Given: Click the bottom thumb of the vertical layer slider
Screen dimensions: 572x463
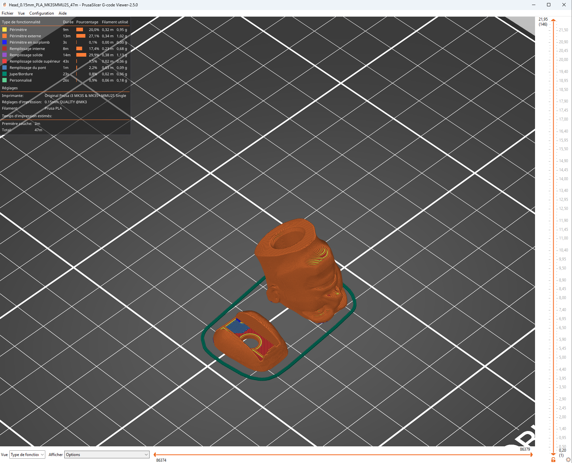Looking at the screenshot, I should (x=553, y=454).
